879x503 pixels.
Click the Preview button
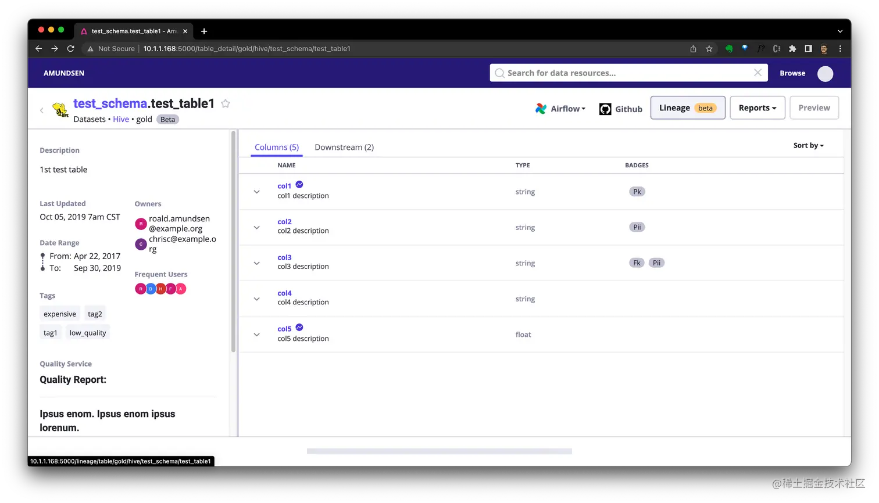814,108
